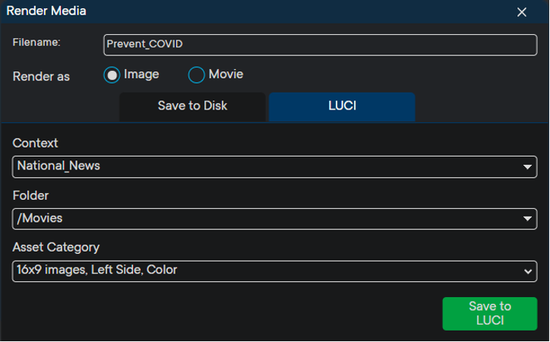Click the Movie text beside its radio
Screen dimensions: 550x342
[226, 74]
